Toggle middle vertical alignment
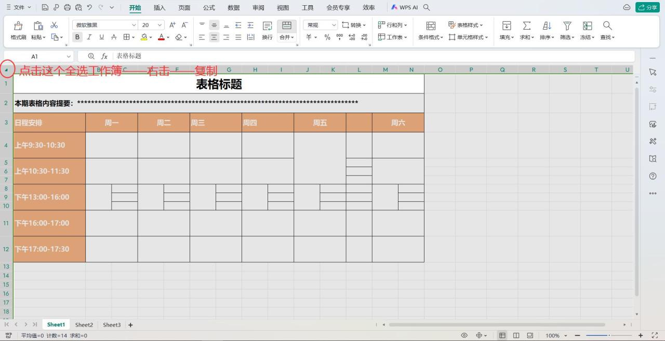665x341 pixels. pos(214,25)
